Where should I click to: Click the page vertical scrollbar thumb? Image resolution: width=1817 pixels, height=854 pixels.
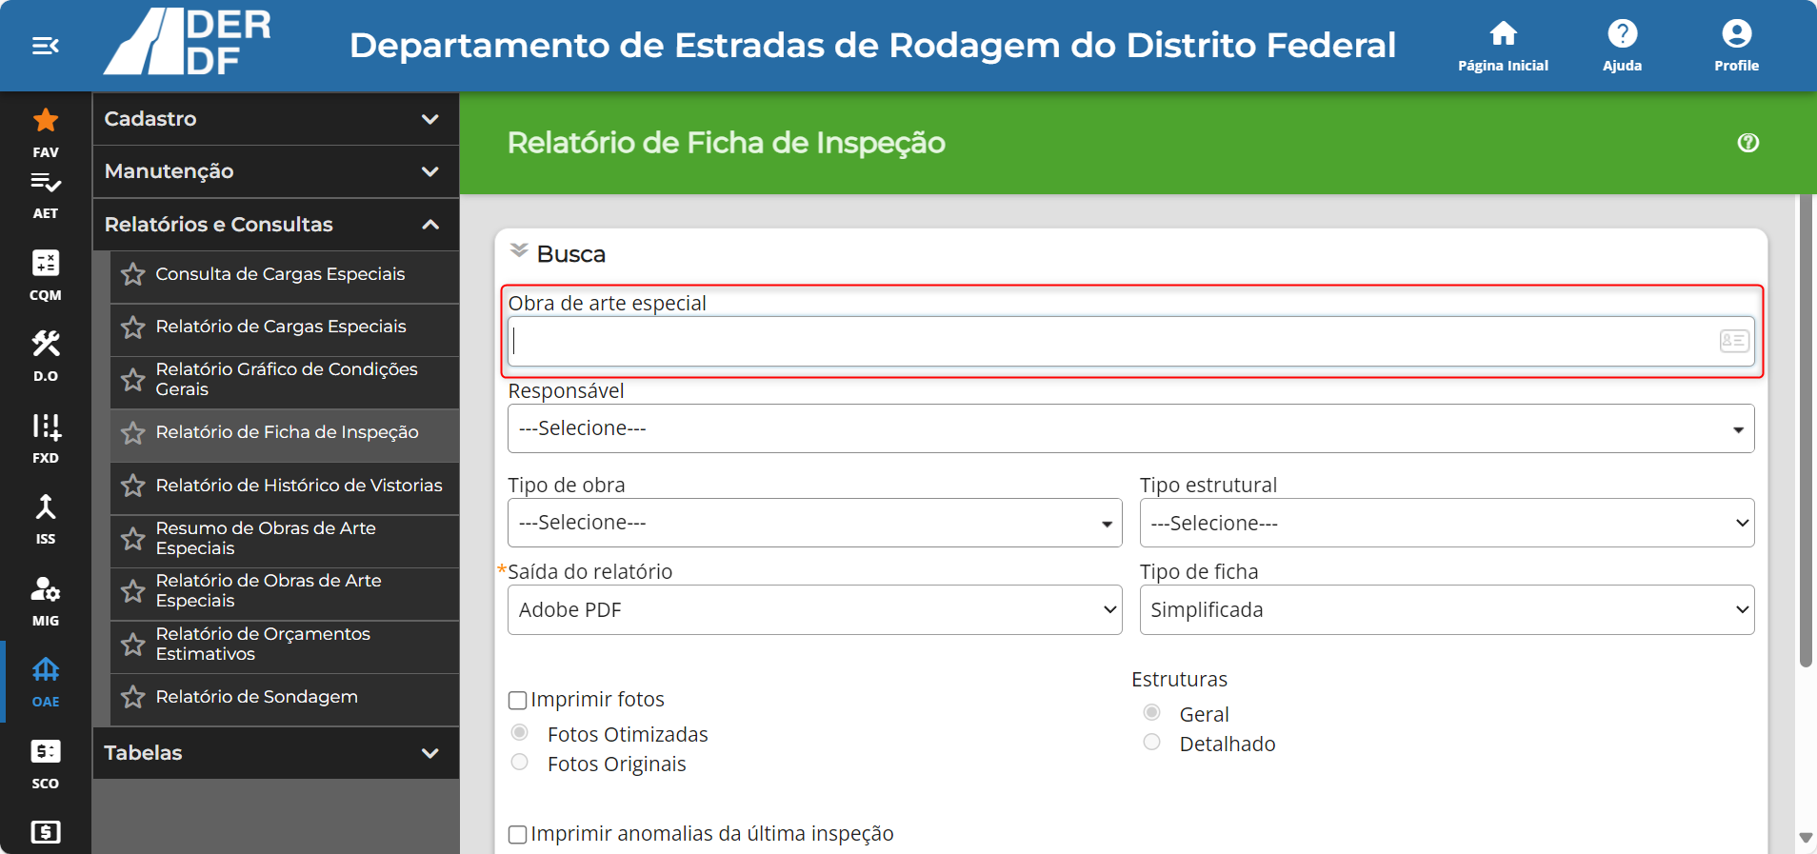coord(1805,430)
